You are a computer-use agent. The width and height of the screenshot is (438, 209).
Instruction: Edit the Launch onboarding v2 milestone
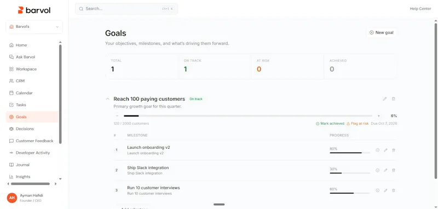(385, 150)
